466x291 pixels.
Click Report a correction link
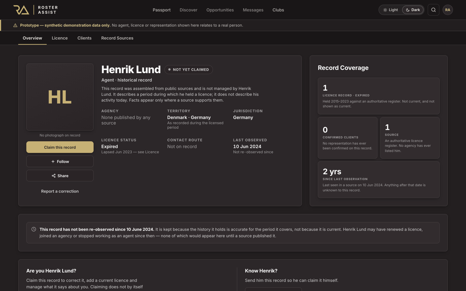click(60, 191)
